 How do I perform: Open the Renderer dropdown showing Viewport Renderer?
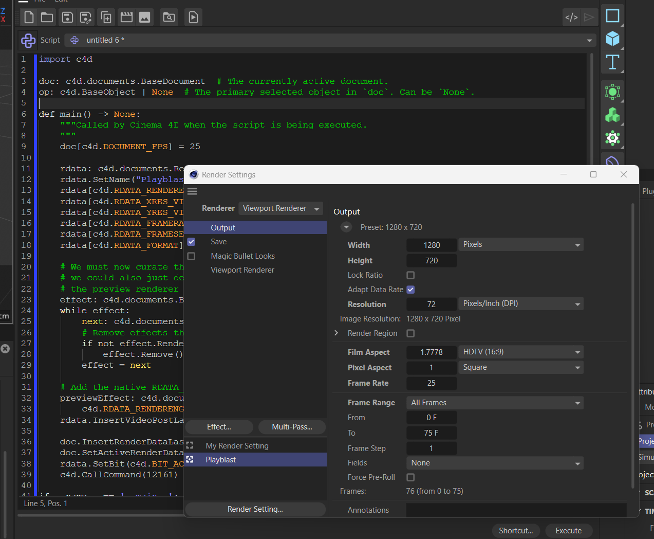281,208
